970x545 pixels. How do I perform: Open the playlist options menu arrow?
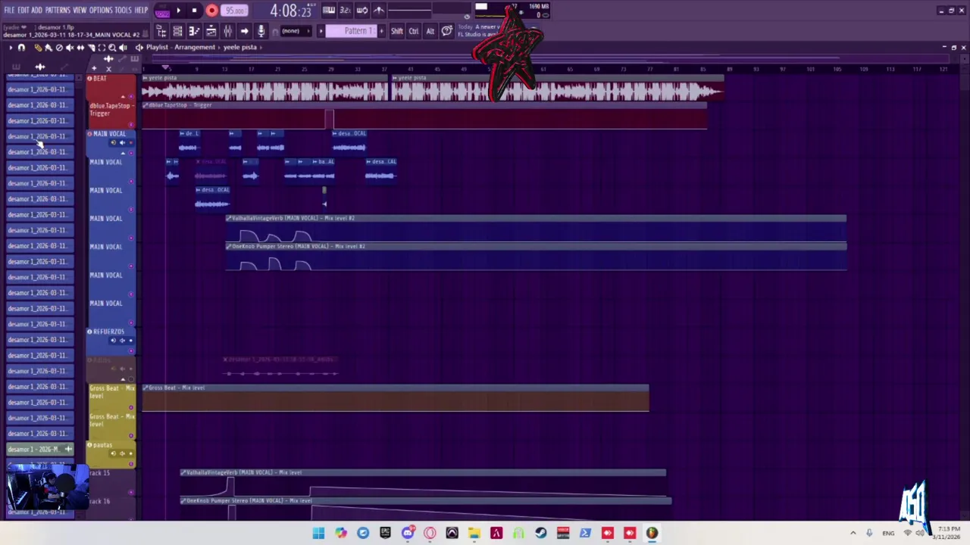pyautogui.click(x=11, y=48)
